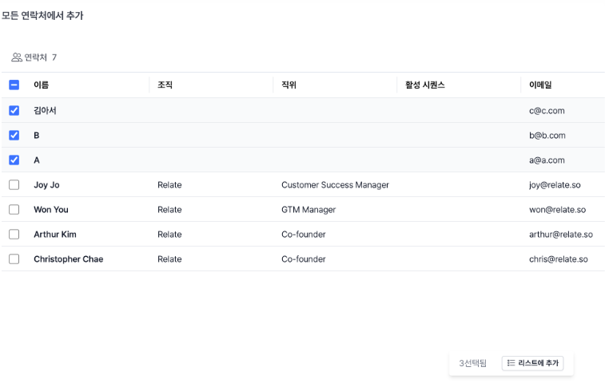Open contact named A
This screenshot has height=383, width=605.
[37, 160]
